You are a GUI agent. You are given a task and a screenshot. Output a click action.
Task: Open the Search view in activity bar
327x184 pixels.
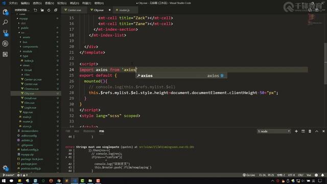(6, 22)
